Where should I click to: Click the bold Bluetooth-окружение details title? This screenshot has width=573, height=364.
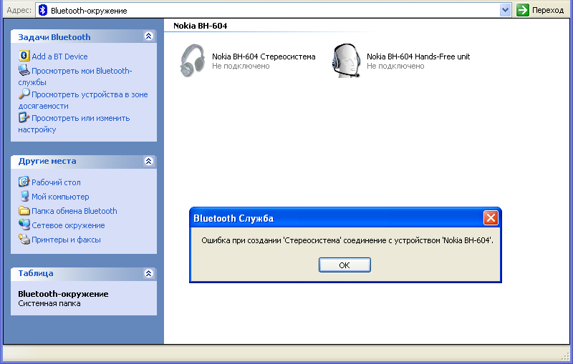[63, 294]
